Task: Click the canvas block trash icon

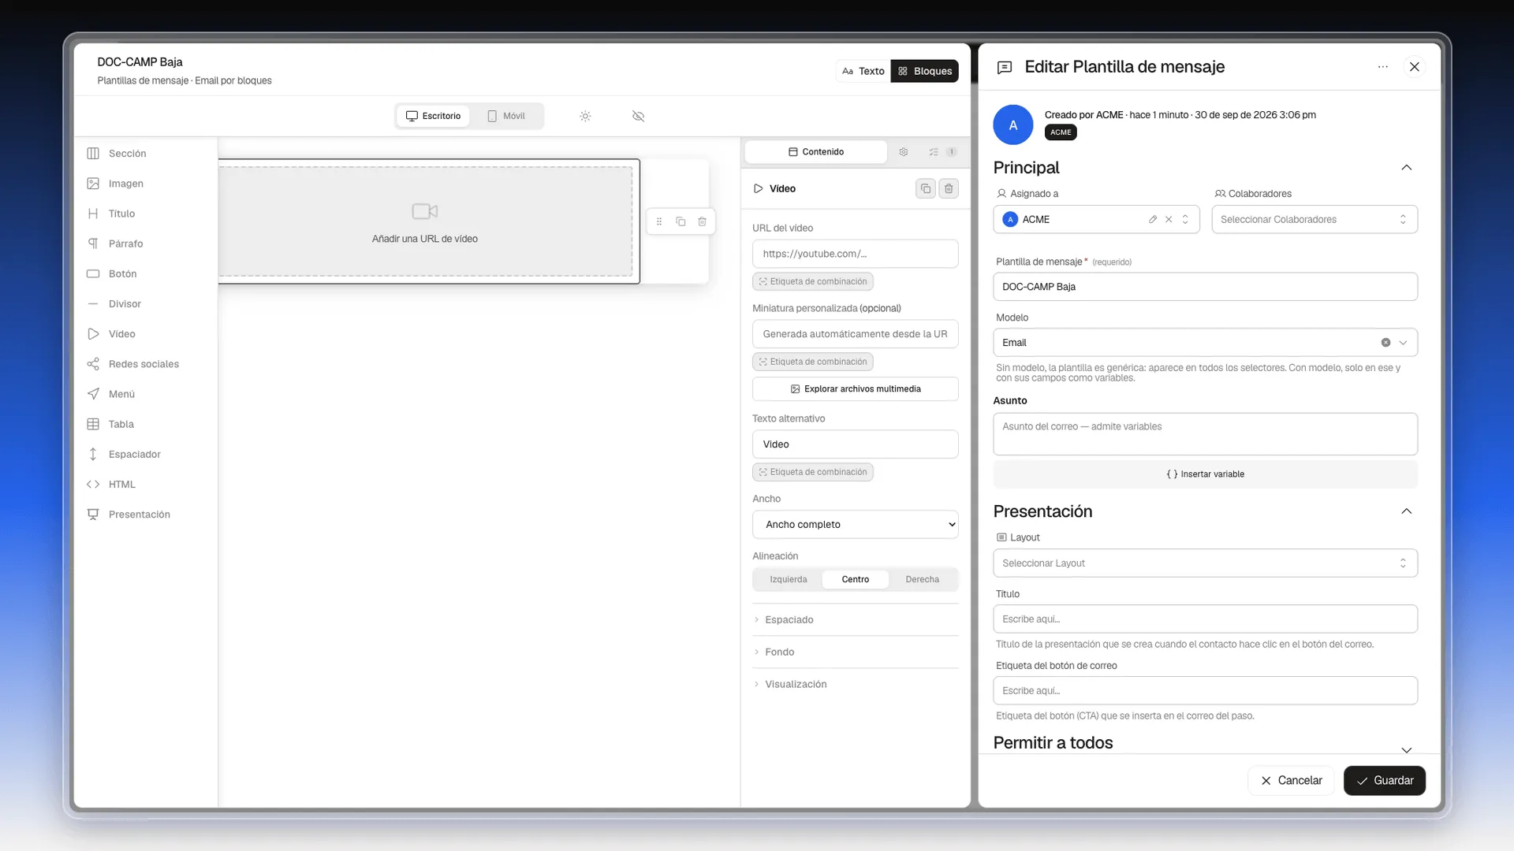Action: [x=702, y=221]
